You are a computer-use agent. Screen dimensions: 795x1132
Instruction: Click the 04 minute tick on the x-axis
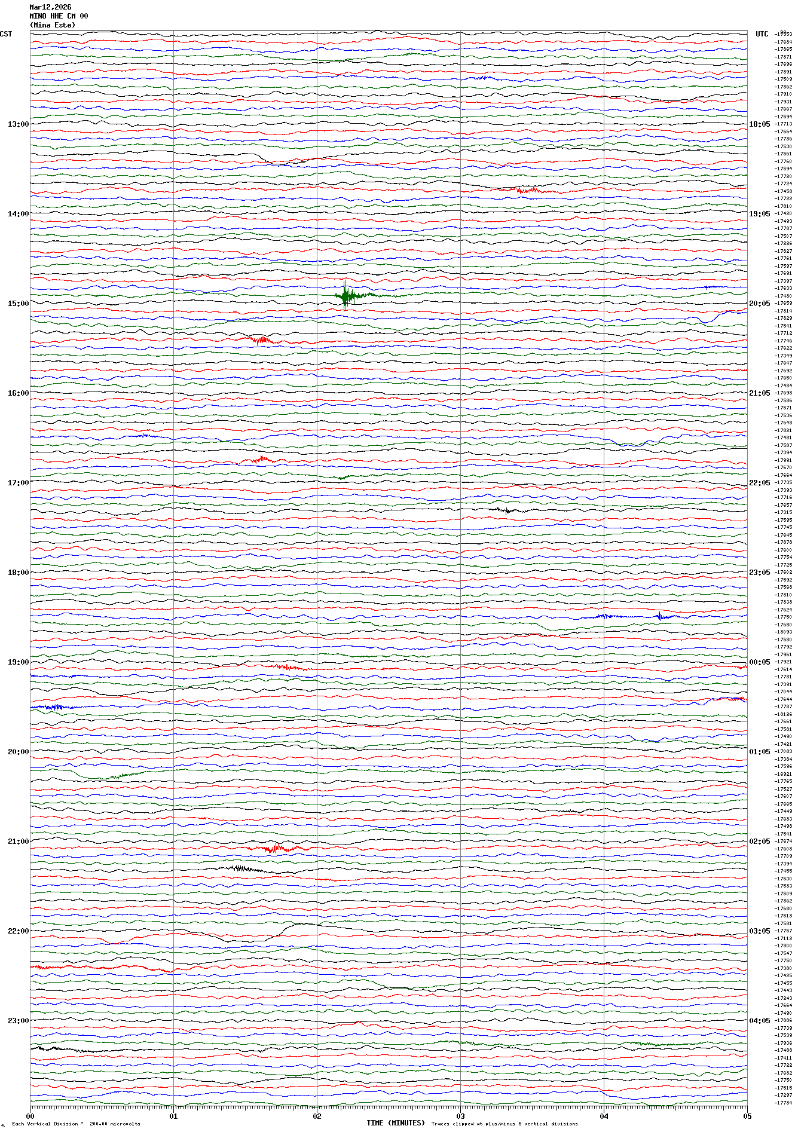coord(604,1116)
